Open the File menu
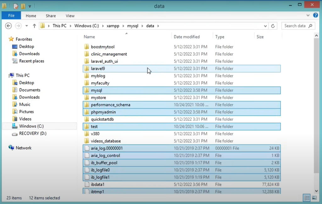 [11, 15]
